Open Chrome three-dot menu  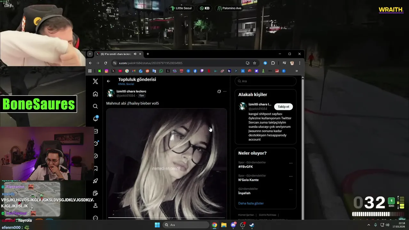tap(299, 63)
